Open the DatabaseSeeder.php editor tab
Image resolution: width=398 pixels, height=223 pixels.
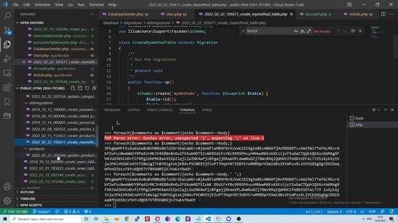pyautogui.click(x=127, y=14)
